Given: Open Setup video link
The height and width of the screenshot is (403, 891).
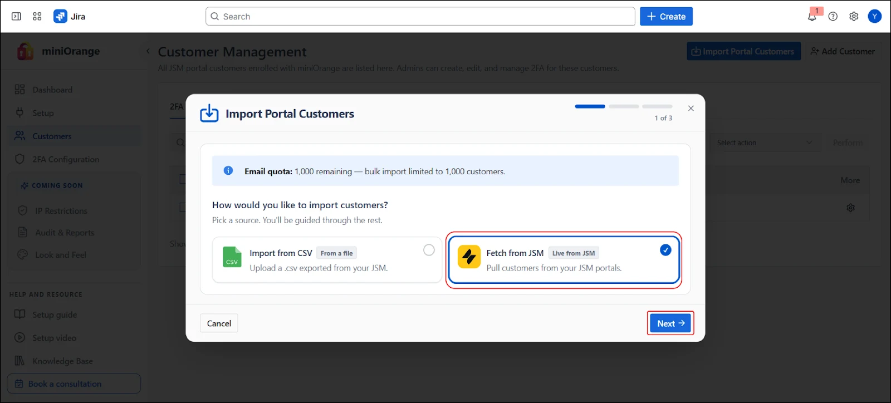Looking at the screenshot, I should (54, 337).
